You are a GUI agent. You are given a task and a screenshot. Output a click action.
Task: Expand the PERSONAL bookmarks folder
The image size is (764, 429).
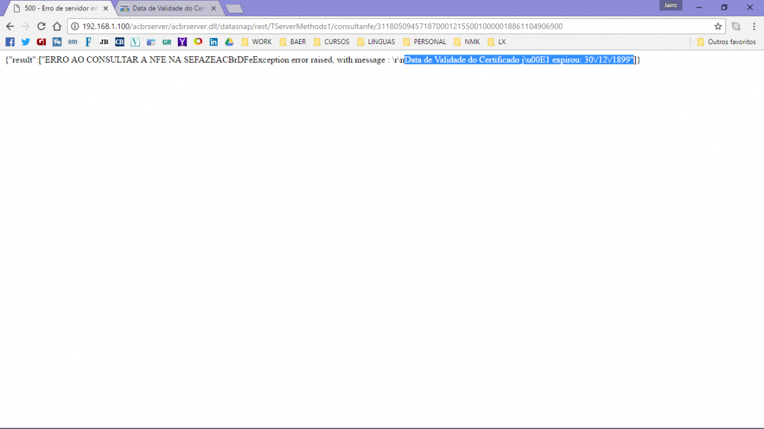tap(424, 42)
